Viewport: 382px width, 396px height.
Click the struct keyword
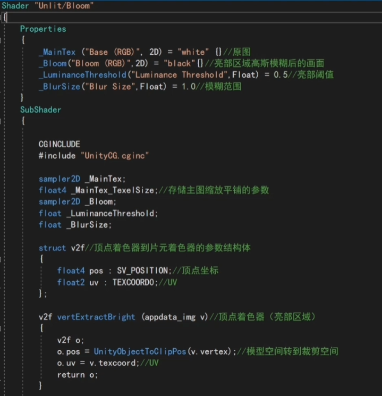tap(53, 248)
